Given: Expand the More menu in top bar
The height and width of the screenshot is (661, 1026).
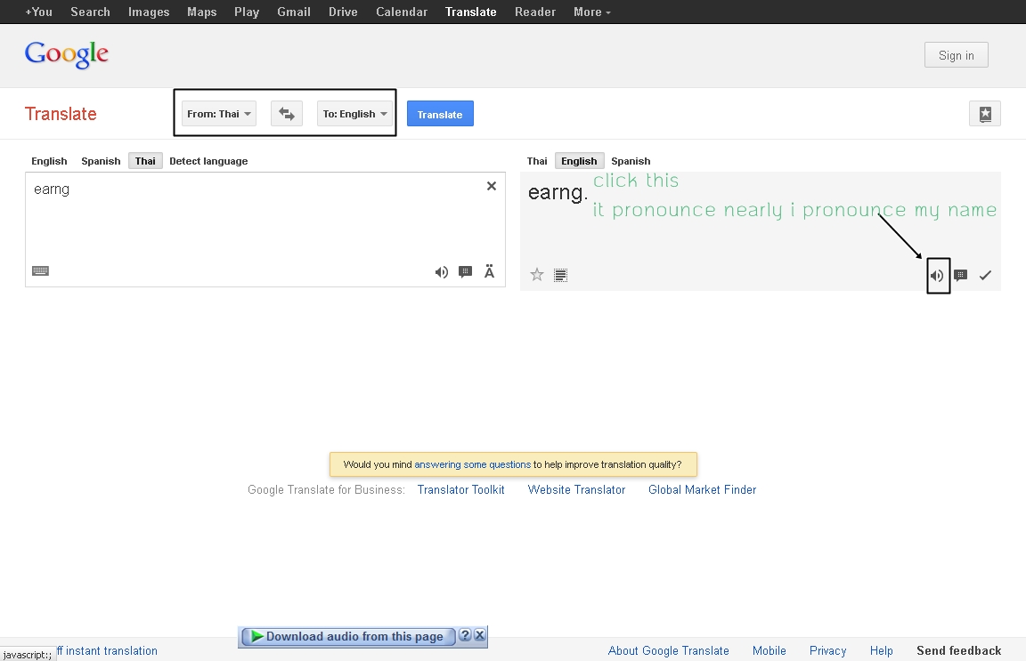Looking at the screenshot, I should click(x=592, y=12).
